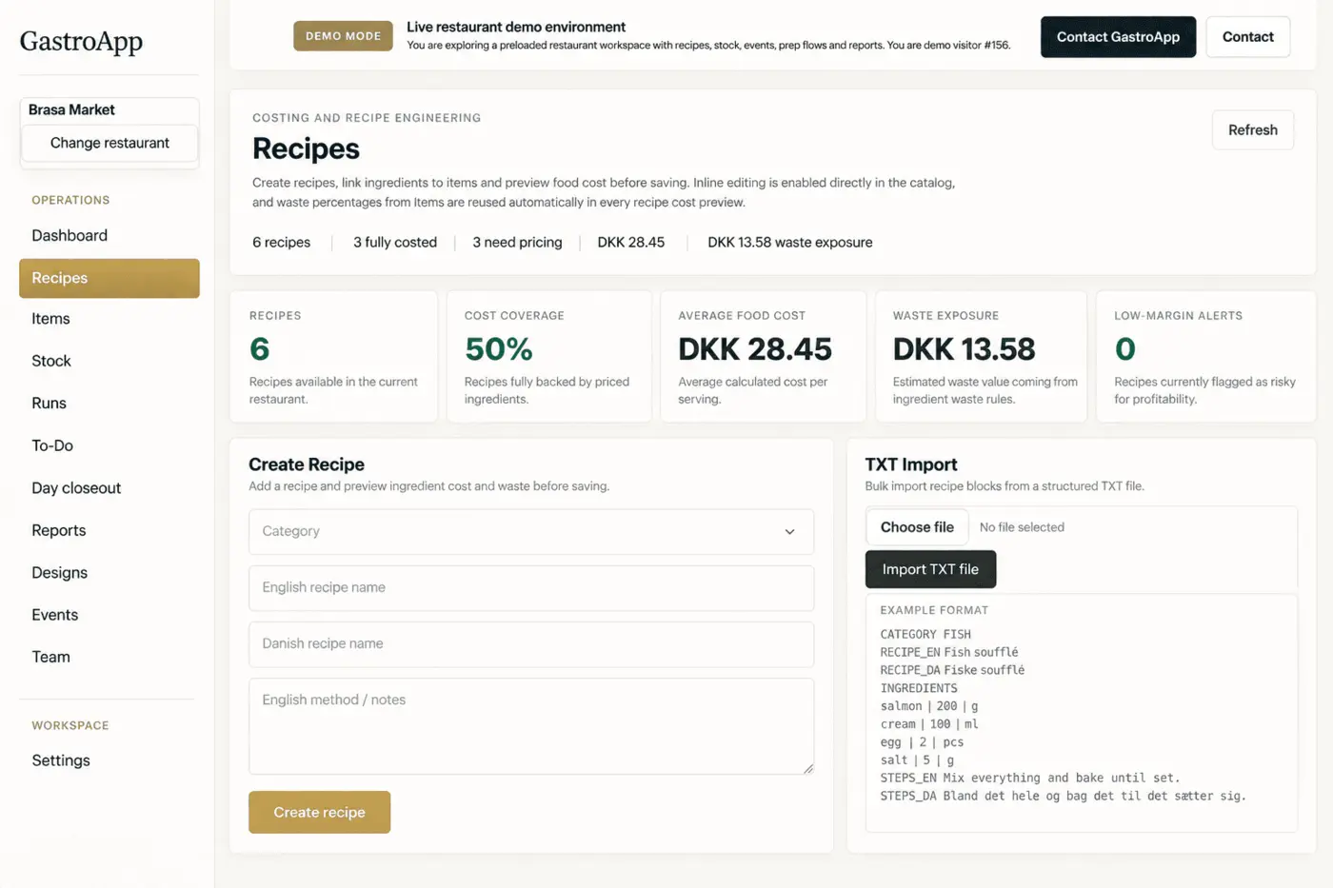Click the GastroApp logo
This screenshot has width=1333, height=888.
81,41
